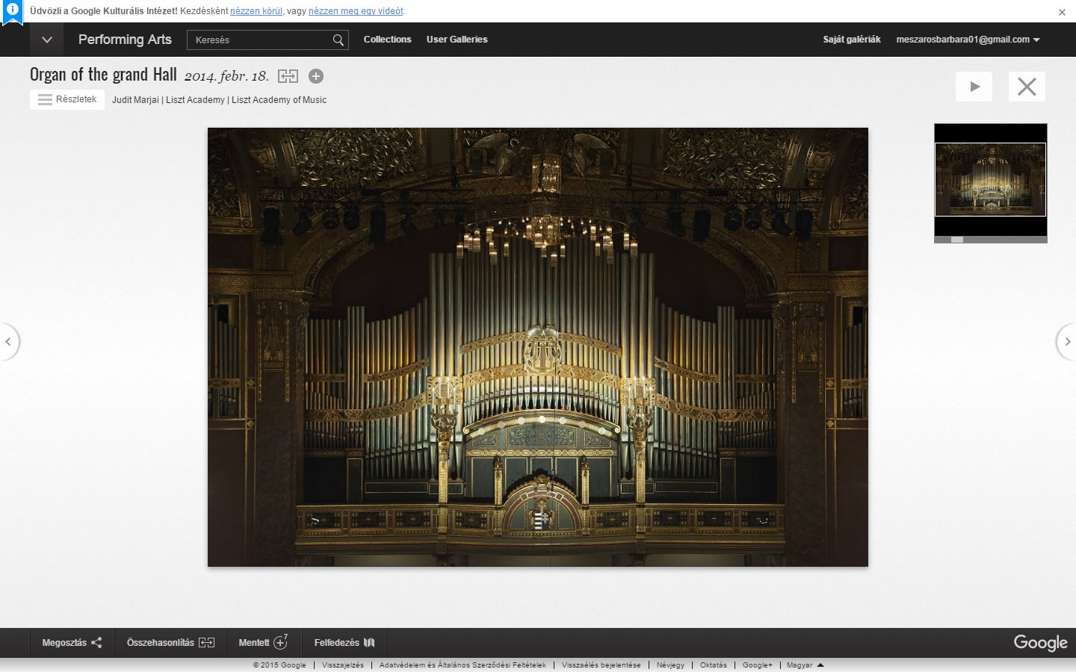Open the compare icon beside the title date
Viewport: 1076px width, 672px height.
pos(288,76)
